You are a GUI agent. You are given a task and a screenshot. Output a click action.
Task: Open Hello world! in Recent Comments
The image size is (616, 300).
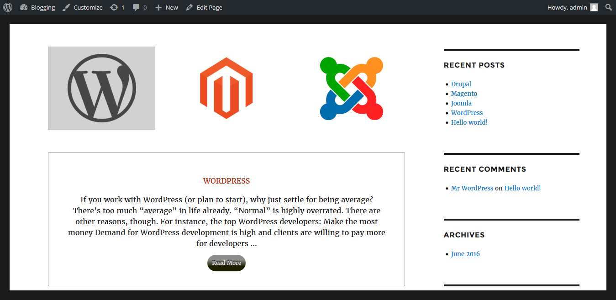pyautogui.click(x=522, y=188)
